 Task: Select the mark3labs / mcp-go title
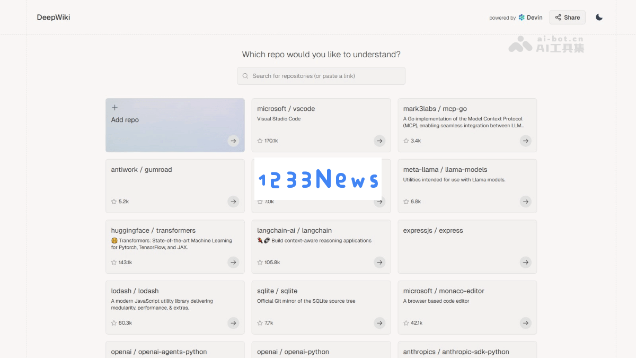click(435, 109)
